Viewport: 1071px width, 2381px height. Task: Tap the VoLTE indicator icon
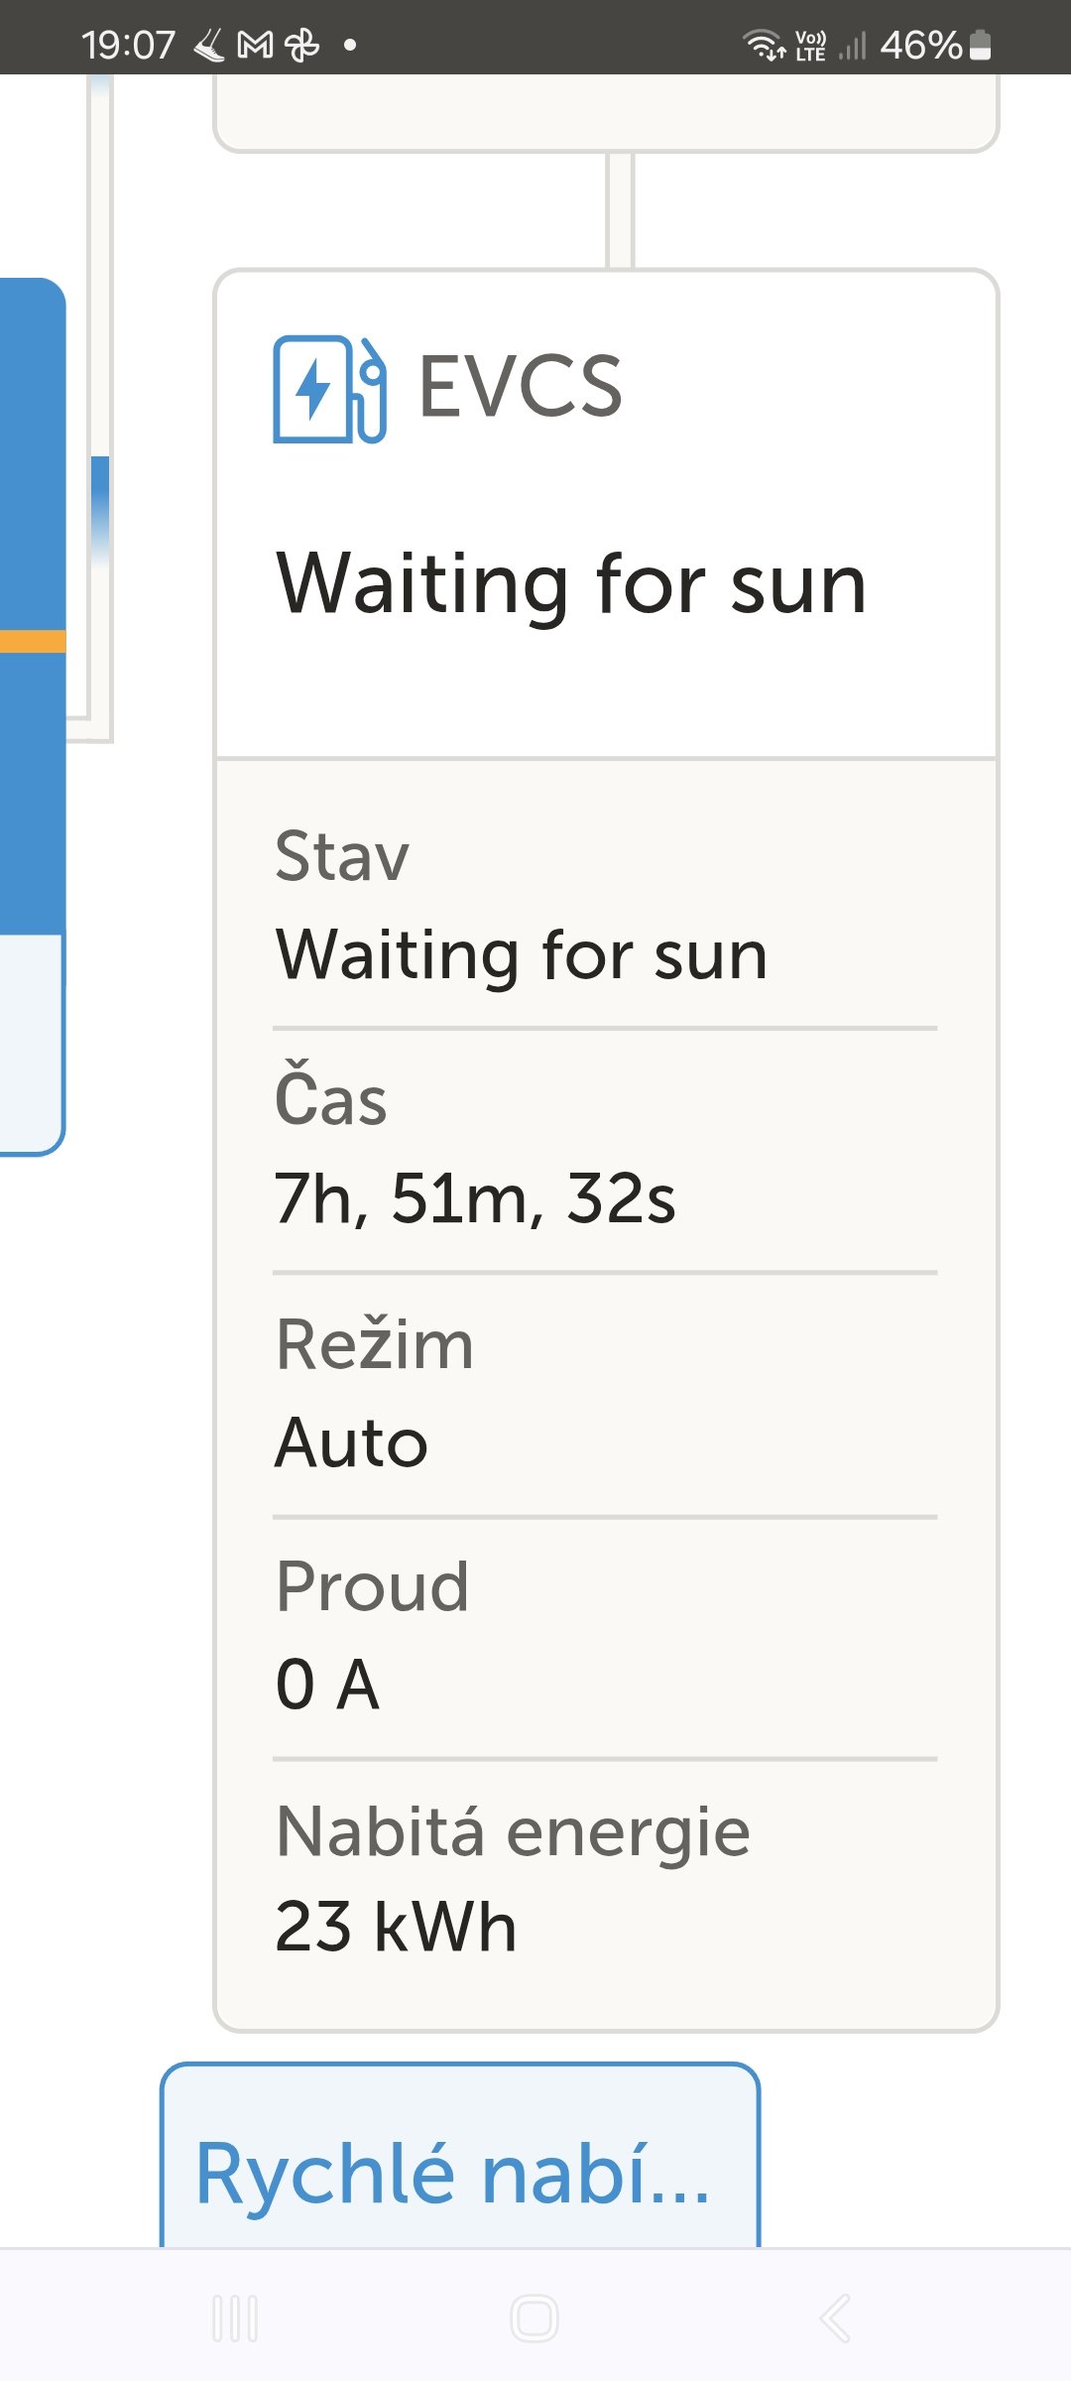(x=810, y=45)
